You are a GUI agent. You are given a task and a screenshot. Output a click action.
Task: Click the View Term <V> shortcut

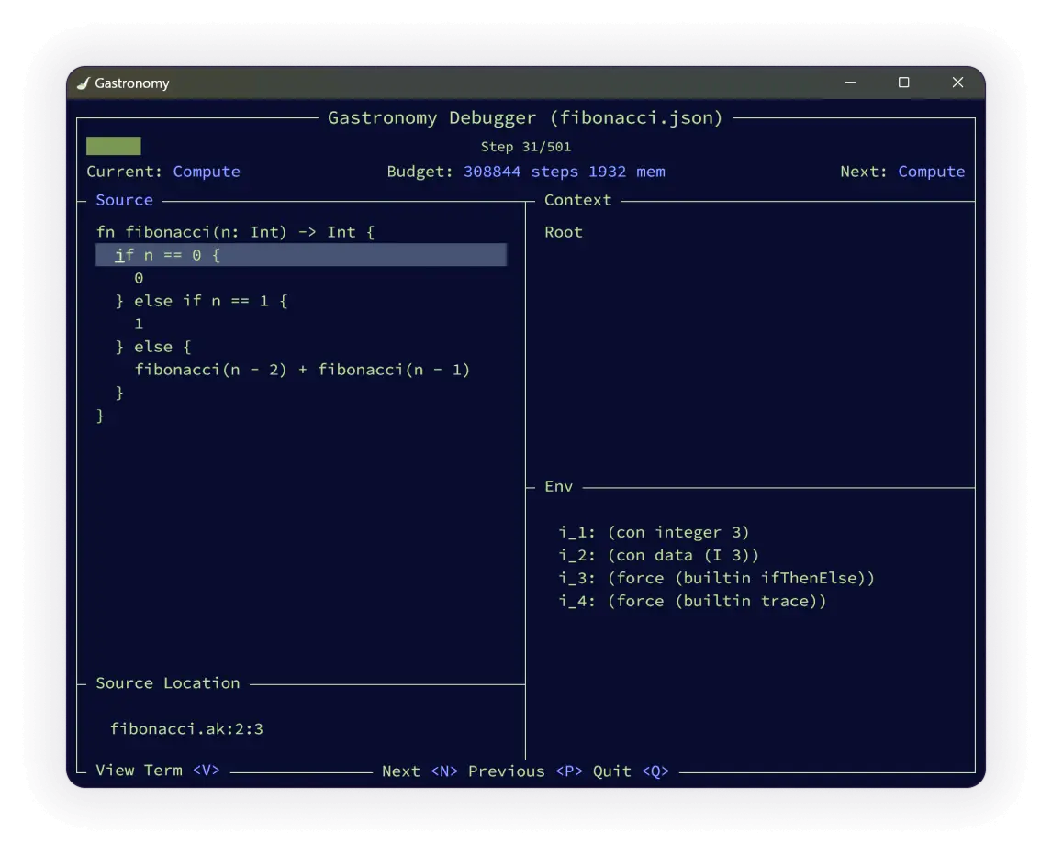point(158,771)
